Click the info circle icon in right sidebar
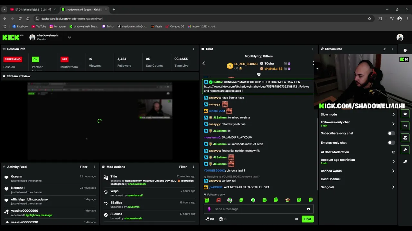This screenshot has width=412, height=231. coord(405,50)
